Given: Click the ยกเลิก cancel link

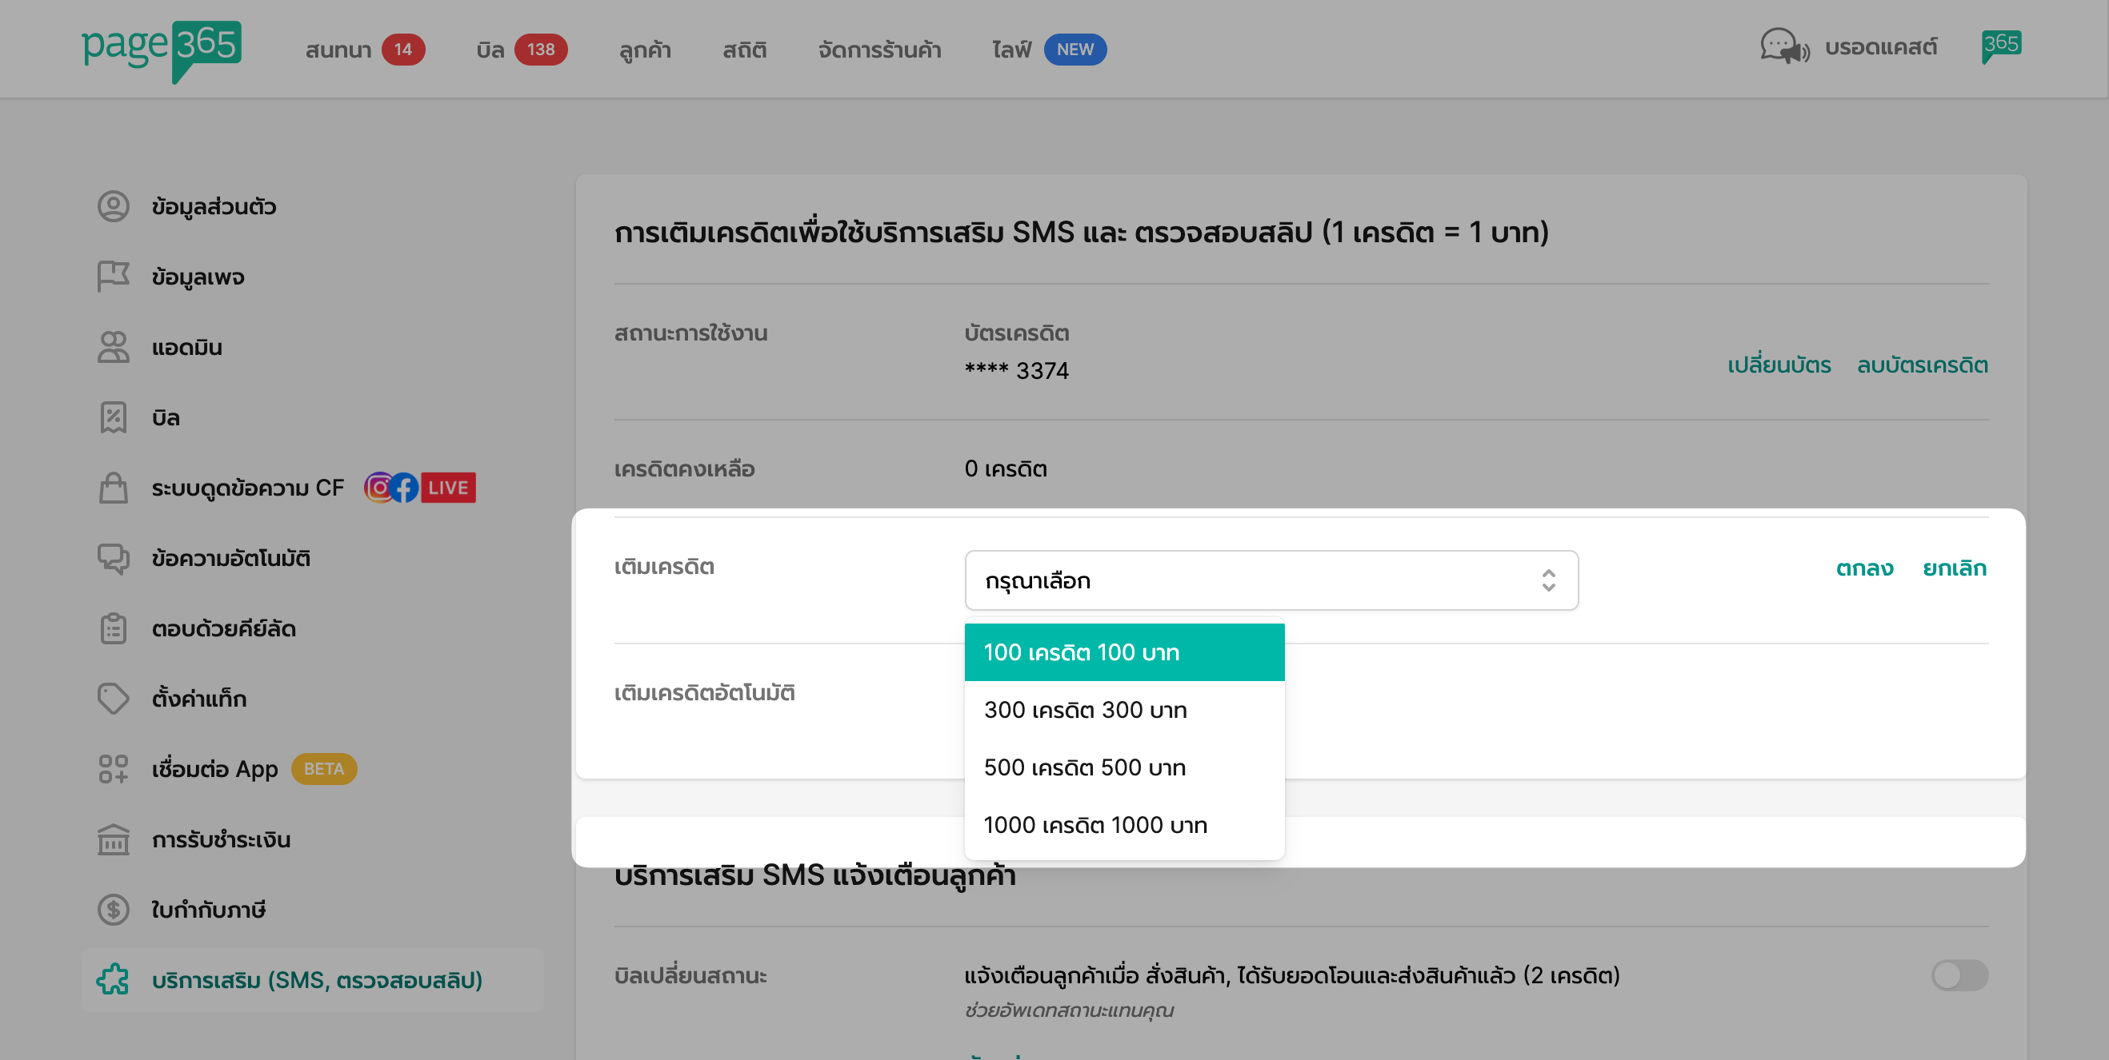Looking at the screenshot, I should click(x=1955, y=568).
